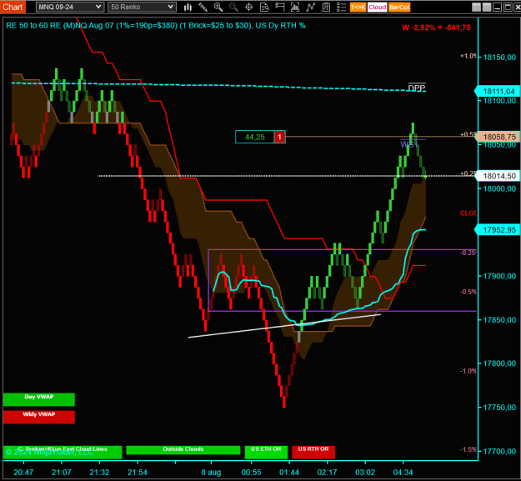
Task: Click the -1.0% percent level label
Action: 468,371
